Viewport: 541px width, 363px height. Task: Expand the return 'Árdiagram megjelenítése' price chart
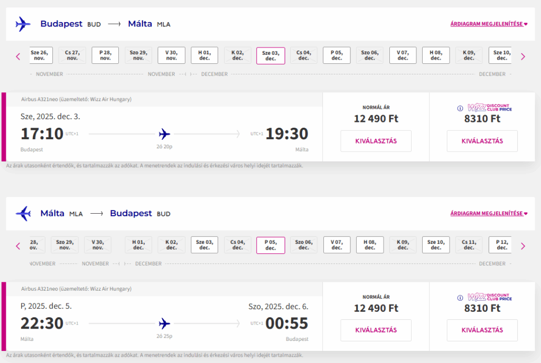click(489, 213)
